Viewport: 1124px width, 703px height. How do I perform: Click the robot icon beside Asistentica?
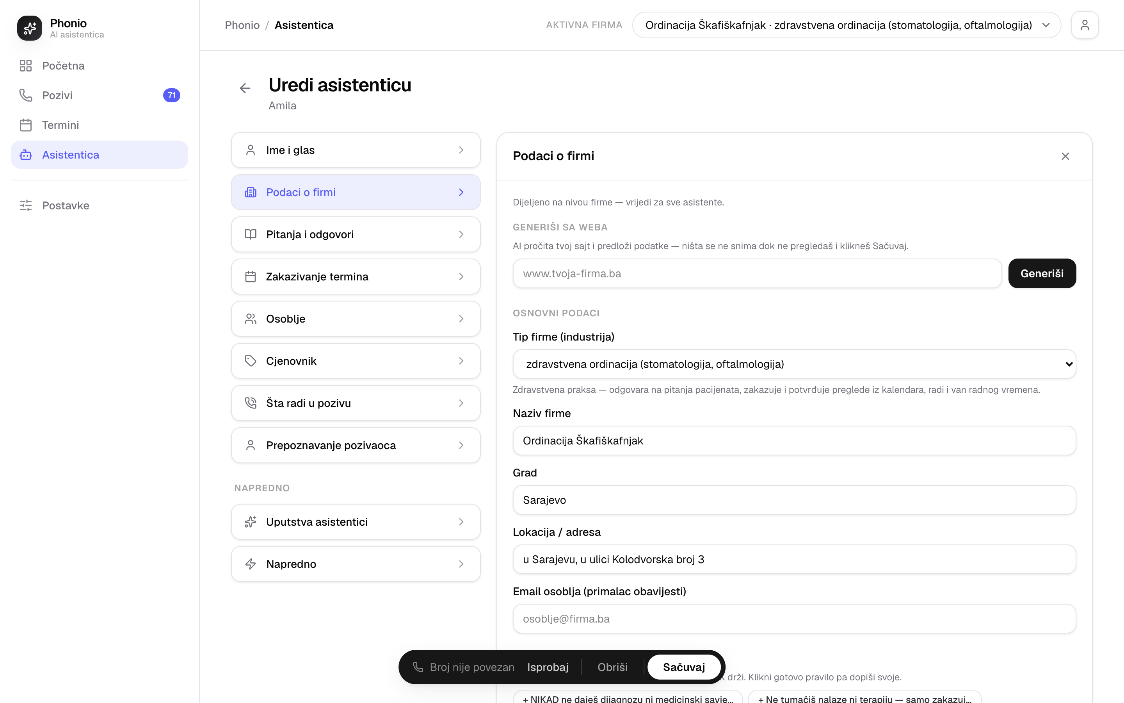[x=25, y=155]
